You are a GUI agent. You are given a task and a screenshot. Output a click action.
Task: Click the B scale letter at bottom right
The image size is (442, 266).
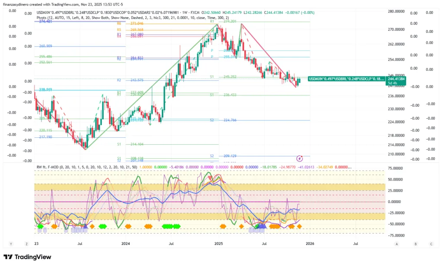pos(415,244)
